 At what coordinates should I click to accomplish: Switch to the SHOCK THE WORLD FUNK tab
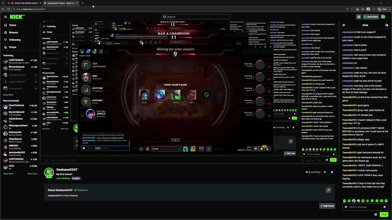pos(24,3)
